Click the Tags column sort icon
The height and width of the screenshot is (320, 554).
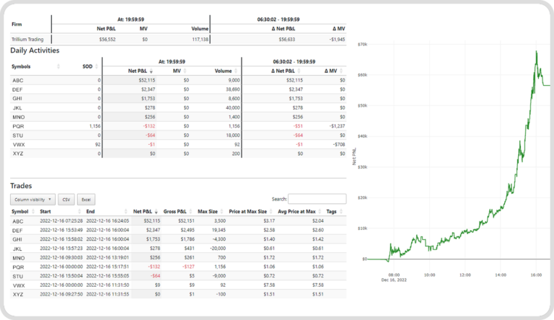[x=342, y=211]
